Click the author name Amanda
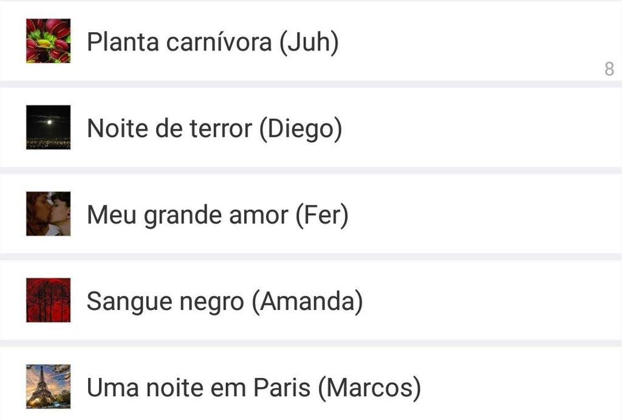This screenshot has height=420, width=622. (307, 301)
